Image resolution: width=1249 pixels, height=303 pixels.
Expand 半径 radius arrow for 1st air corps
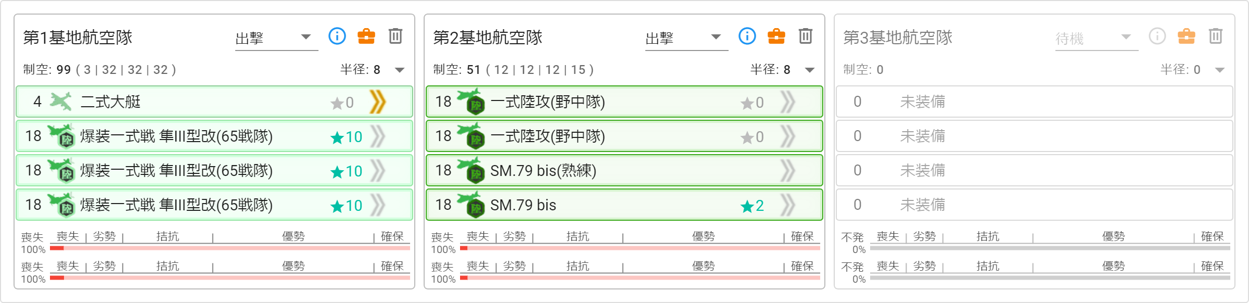(x=400, y=70)
